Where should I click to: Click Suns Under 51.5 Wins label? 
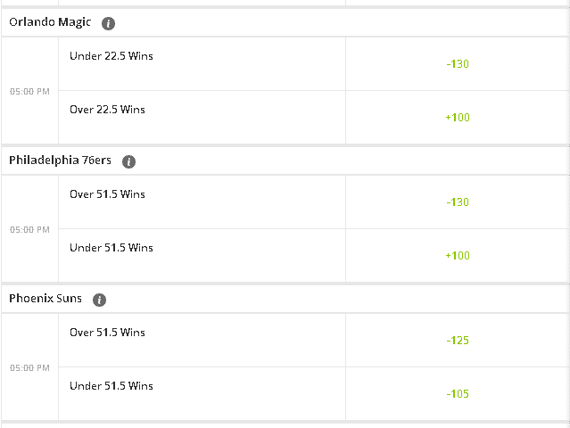(x=112, y=385)
